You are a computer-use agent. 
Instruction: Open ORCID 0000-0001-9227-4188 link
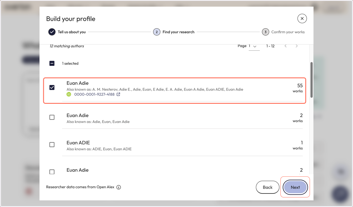pos(94,94)
